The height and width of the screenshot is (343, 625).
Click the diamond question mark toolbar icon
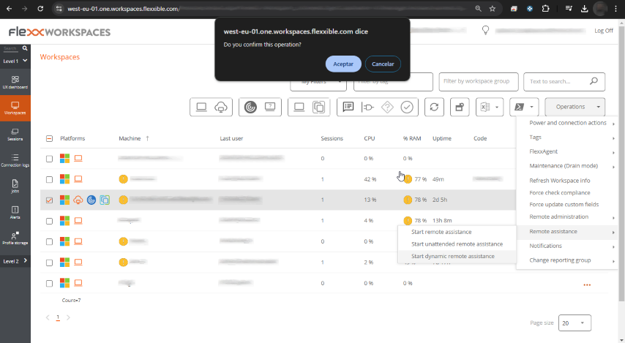coord(387,107)
